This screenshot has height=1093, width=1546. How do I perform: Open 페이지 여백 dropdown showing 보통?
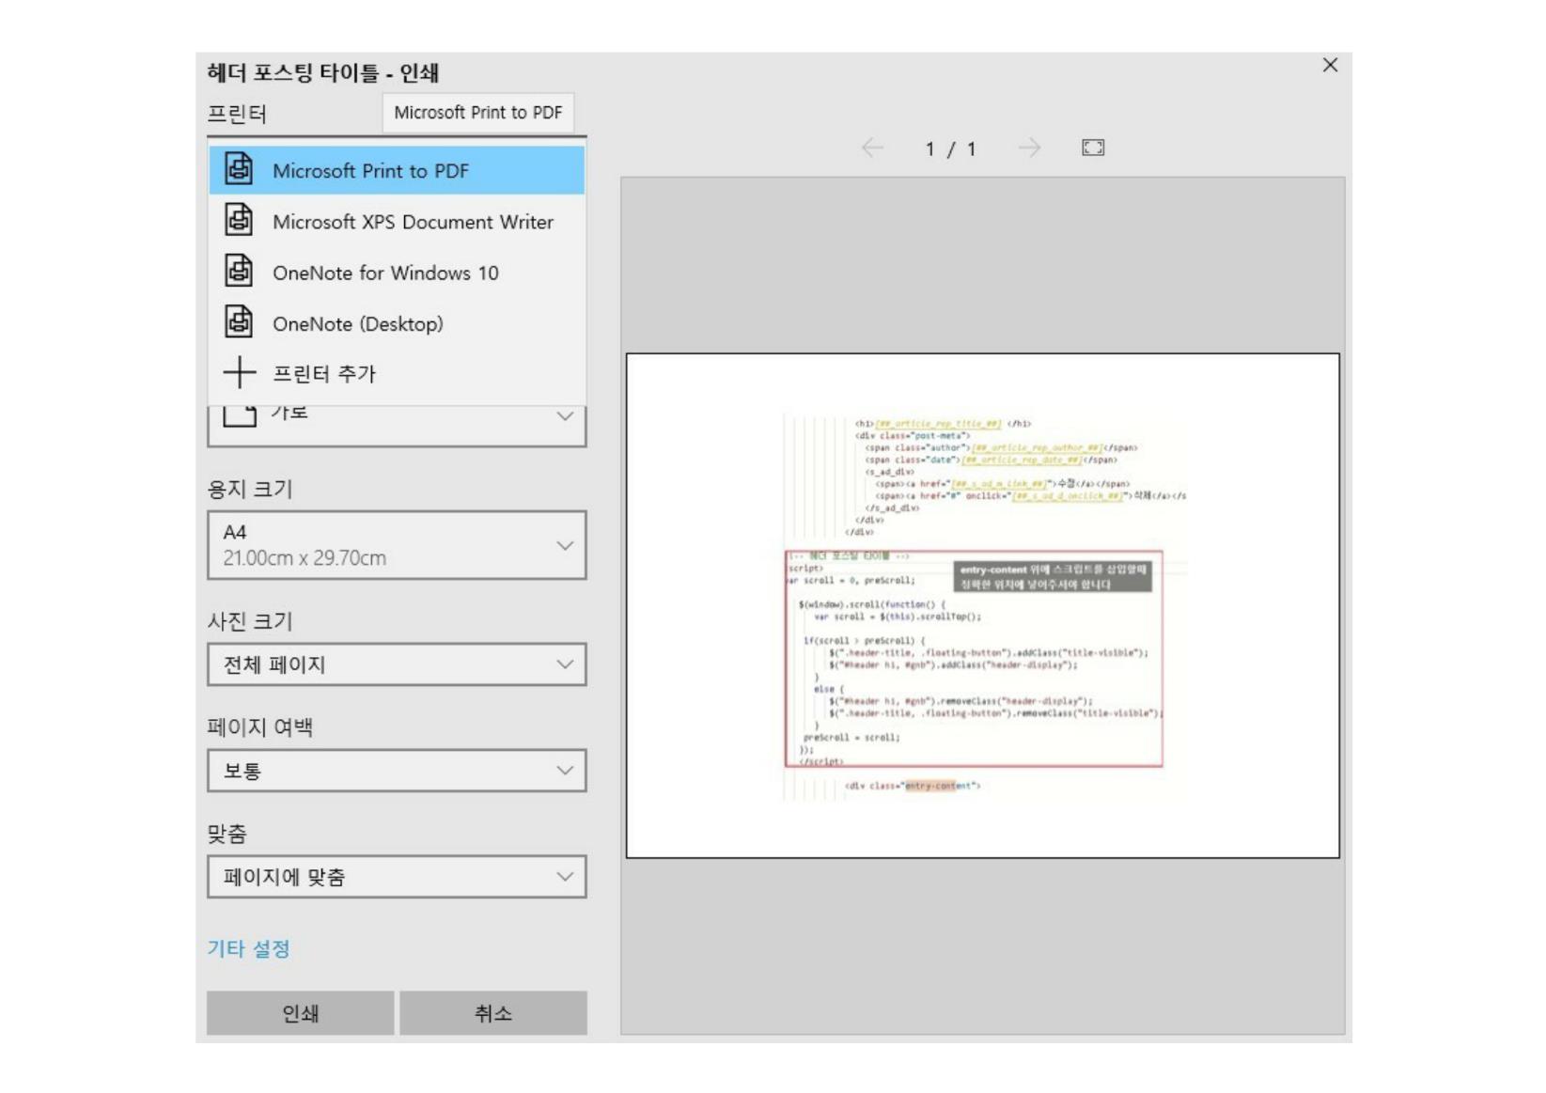tap(397, 771)
